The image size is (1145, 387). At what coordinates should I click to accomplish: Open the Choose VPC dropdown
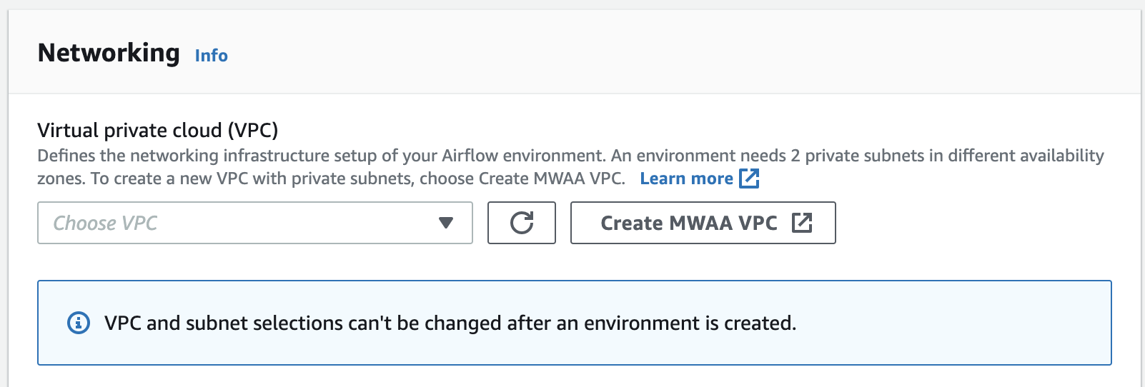254,223
